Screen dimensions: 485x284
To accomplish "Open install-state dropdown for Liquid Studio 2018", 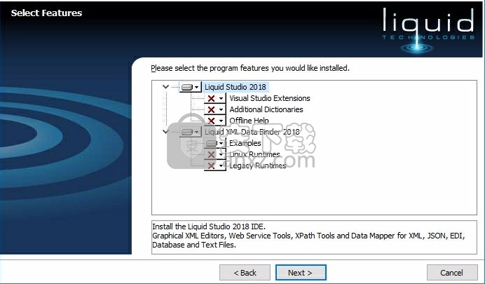I will 190,87.
